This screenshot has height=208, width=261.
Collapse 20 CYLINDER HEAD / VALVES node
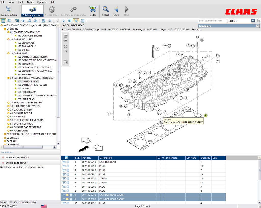click(8, 78)
